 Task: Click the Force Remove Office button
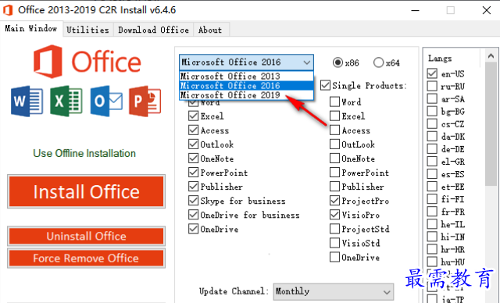[x=87, y=258]
